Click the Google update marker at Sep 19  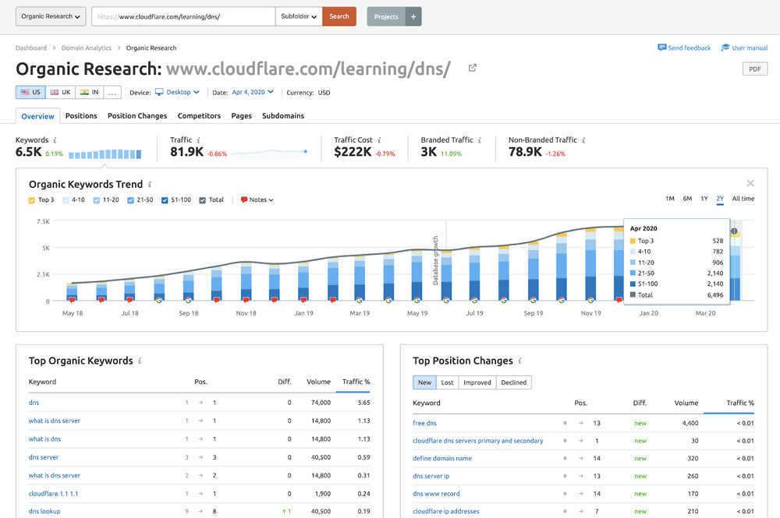coord(534,300)
